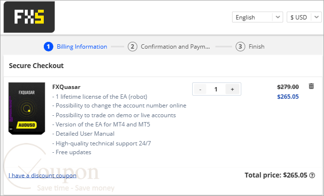Screen dimensions: 324x196
Task: Click 'Possibility to change the account number online'
Action: point(119,106)
